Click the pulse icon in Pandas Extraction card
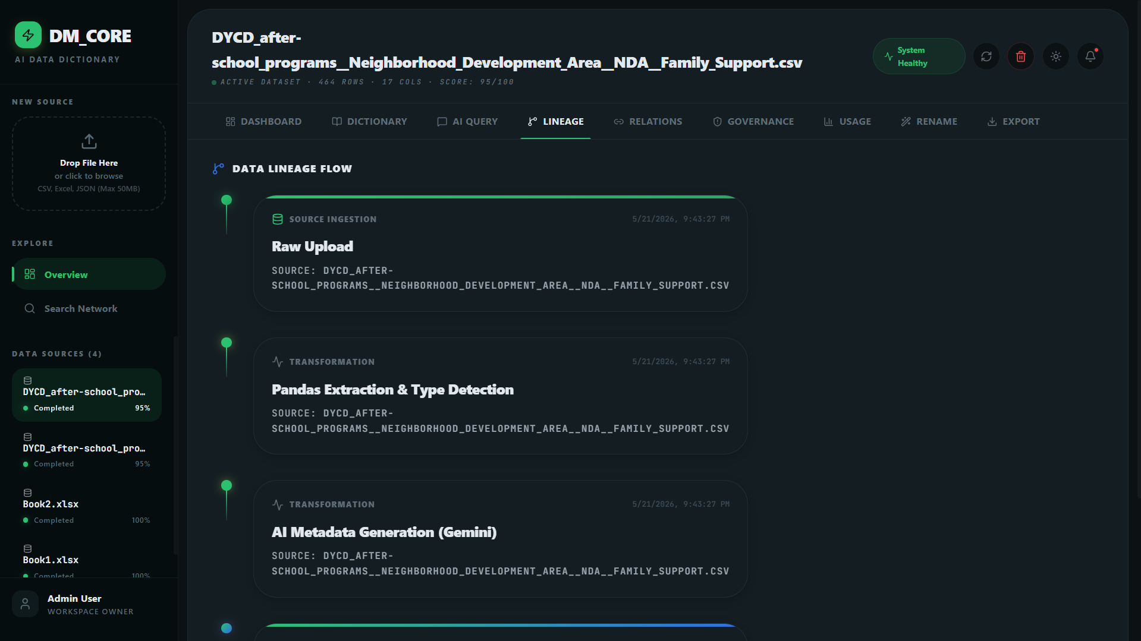The image size is (1141, 641). pos(277,362)
